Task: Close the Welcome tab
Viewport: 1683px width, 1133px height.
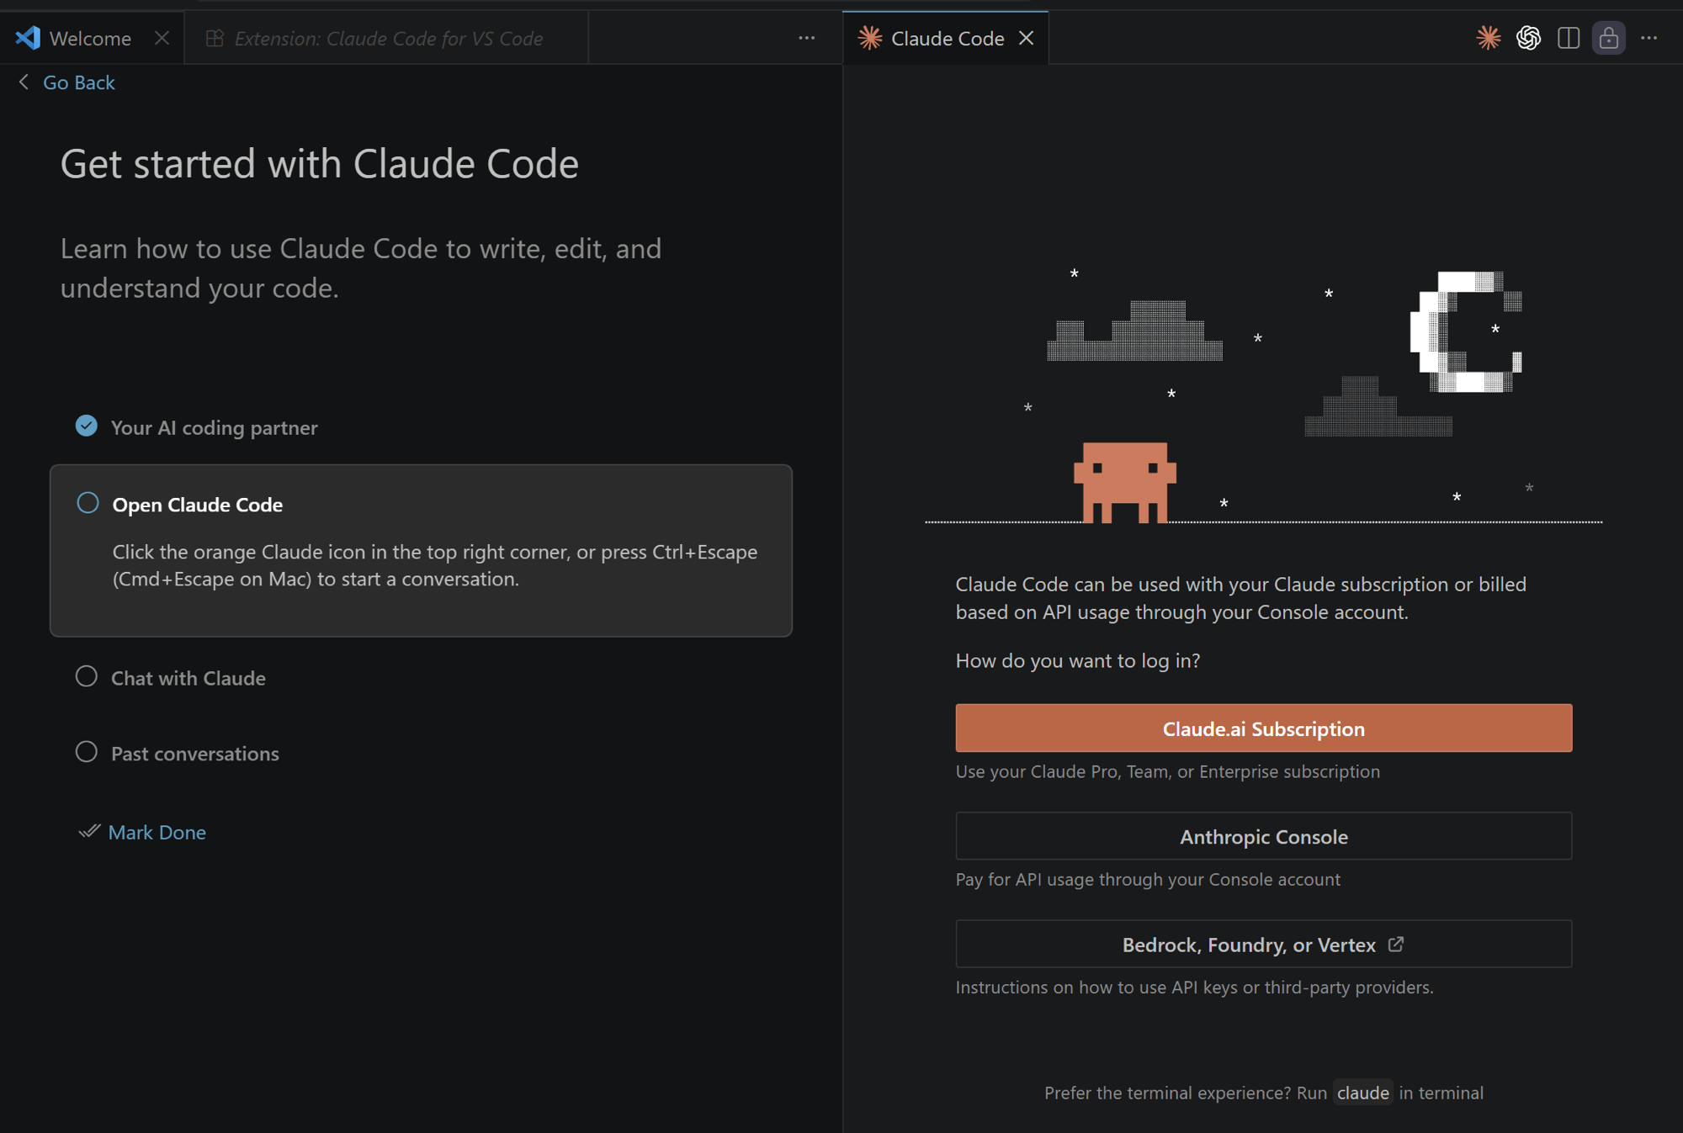Action: pos(162,38)
